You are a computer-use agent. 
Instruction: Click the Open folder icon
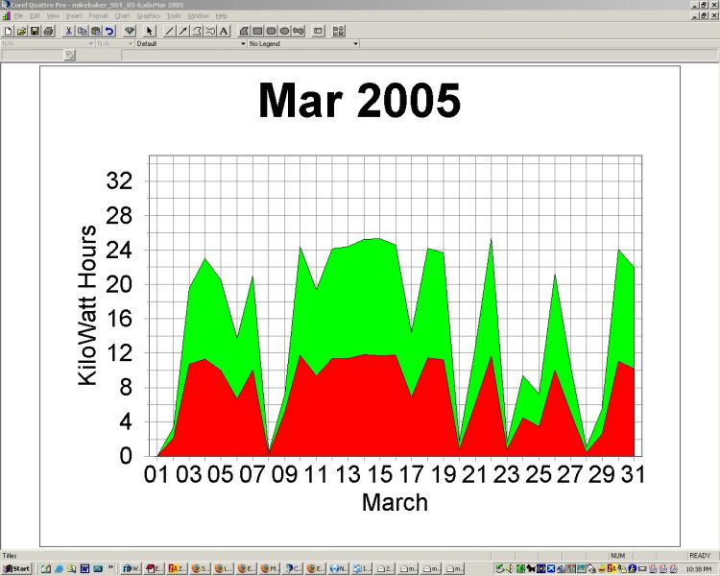(21, 31)
